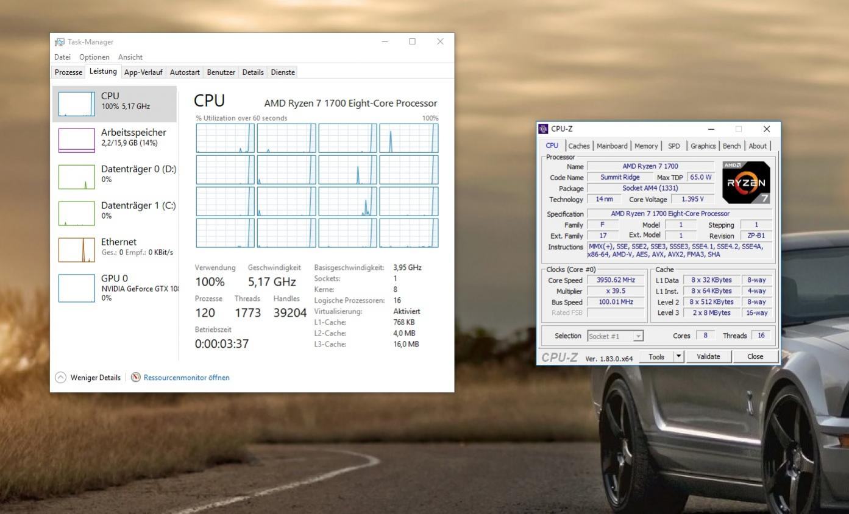This screenshot has height=514, width=849.
Task: Open the Datei menu
Action: (x=62, y=57)
